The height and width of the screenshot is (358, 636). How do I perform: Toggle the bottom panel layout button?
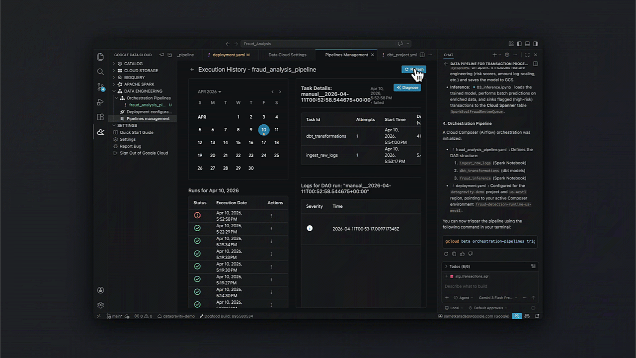(x=527, y=44)
